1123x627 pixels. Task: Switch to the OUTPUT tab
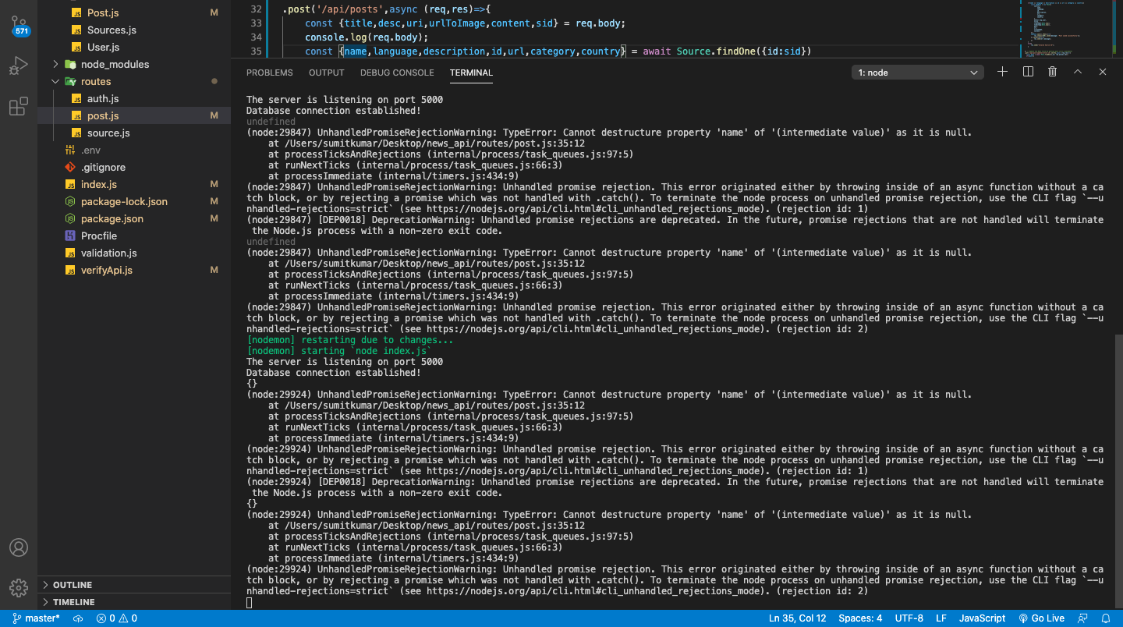click(326, 73)
